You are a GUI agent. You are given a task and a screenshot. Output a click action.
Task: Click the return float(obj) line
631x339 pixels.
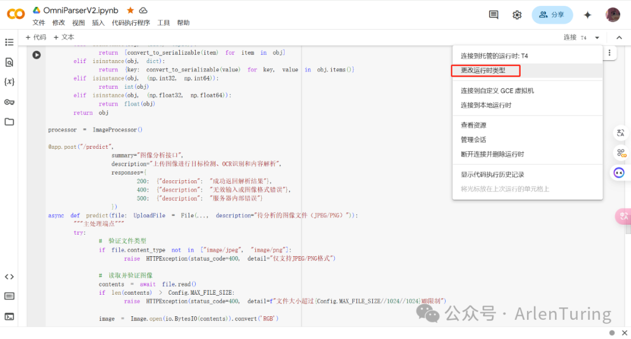tap(127, 104)
